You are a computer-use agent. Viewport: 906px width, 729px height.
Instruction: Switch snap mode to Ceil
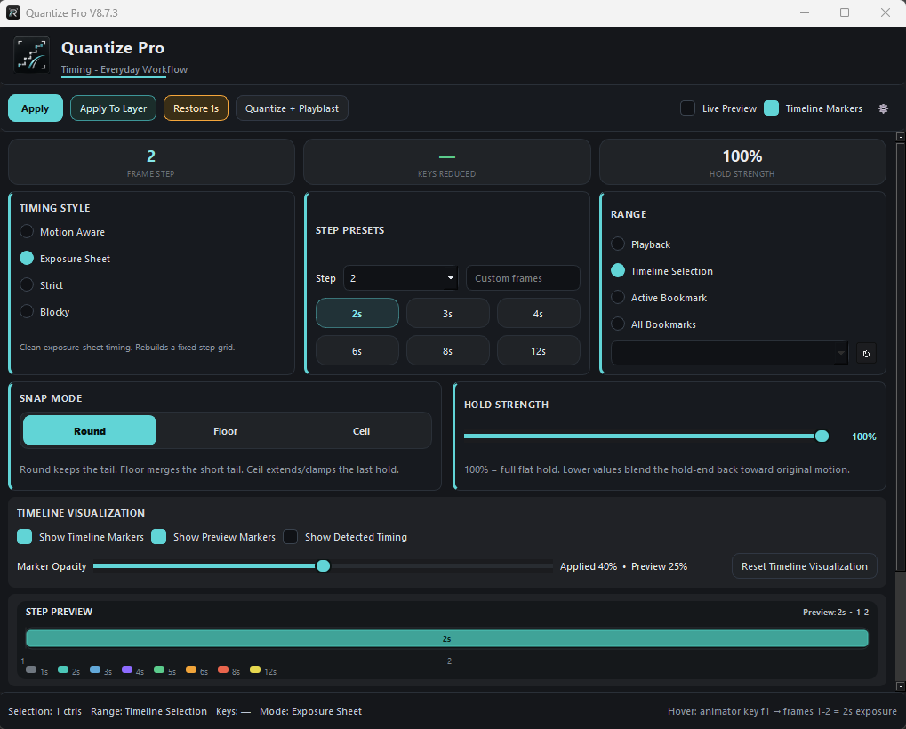coord(361,431)
